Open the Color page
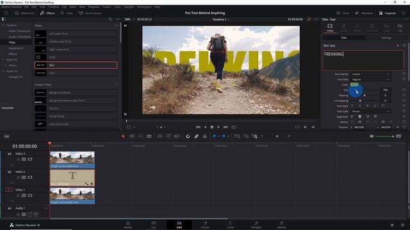This screenshot has height=230, width=410. (231, 225)
